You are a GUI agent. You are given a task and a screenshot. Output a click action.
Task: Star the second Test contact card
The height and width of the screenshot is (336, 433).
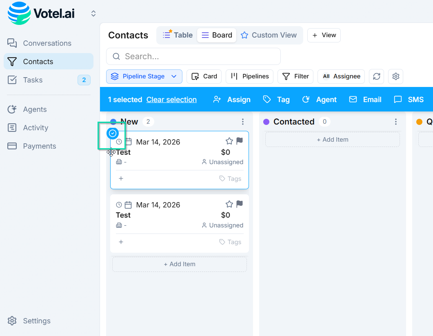(229, 204)
